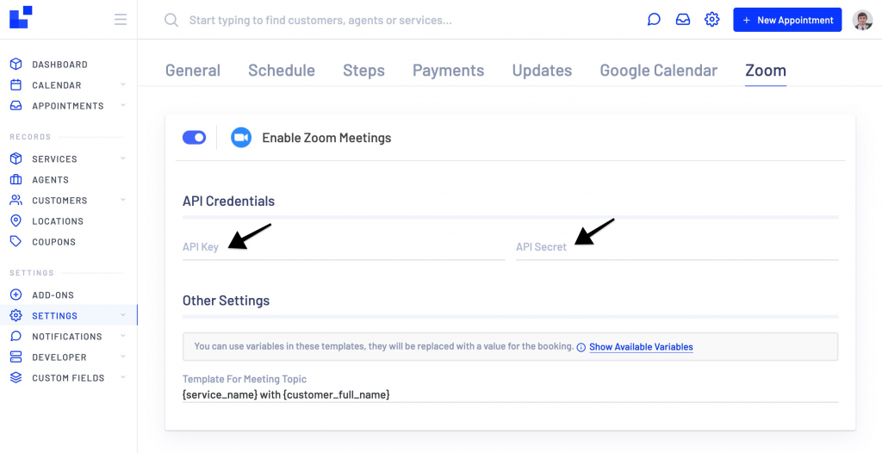Focus the API Secret input field
Screen dimensions: 882x453
pyautogui.click(x=677, y=246)
